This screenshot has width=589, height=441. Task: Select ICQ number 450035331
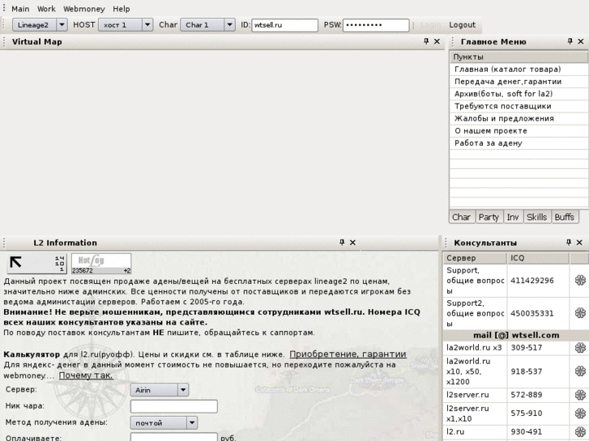pyautogui.click(x=532, y=313)
